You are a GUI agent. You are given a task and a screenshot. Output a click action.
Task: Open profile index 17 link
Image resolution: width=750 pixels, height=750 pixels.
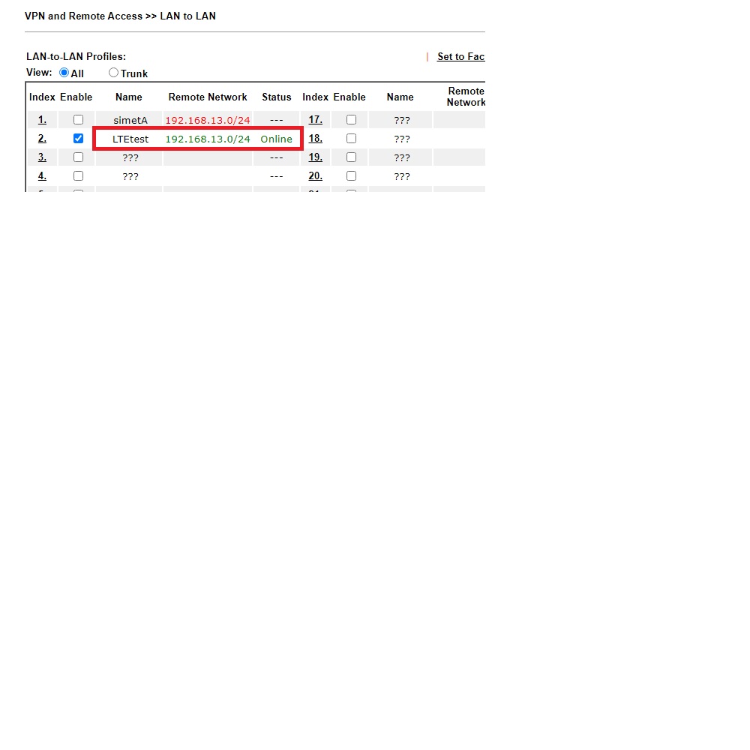tap(315, 120)
